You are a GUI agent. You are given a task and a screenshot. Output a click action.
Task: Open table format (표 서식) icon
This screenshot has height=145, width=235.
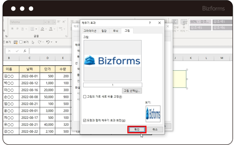184,26
